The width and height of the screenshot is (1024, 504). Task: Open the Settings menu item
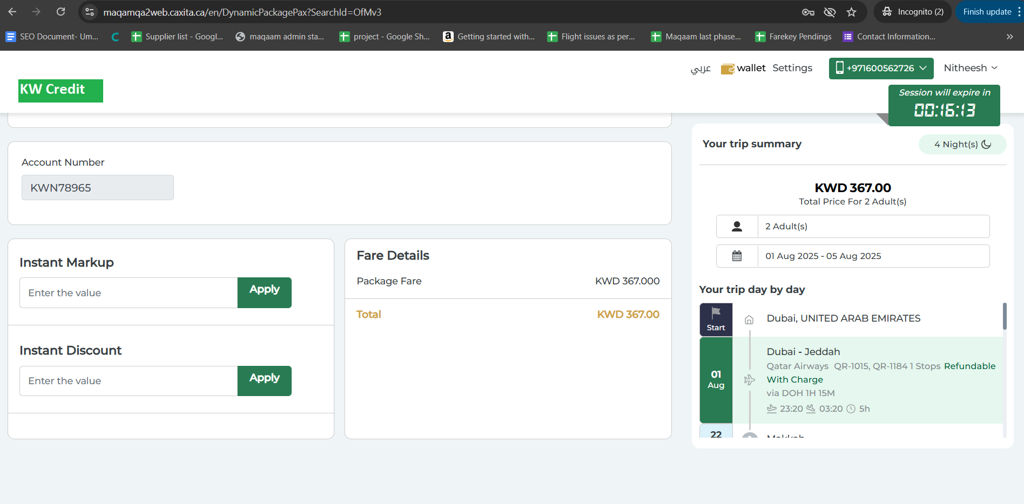click(792, 68)
